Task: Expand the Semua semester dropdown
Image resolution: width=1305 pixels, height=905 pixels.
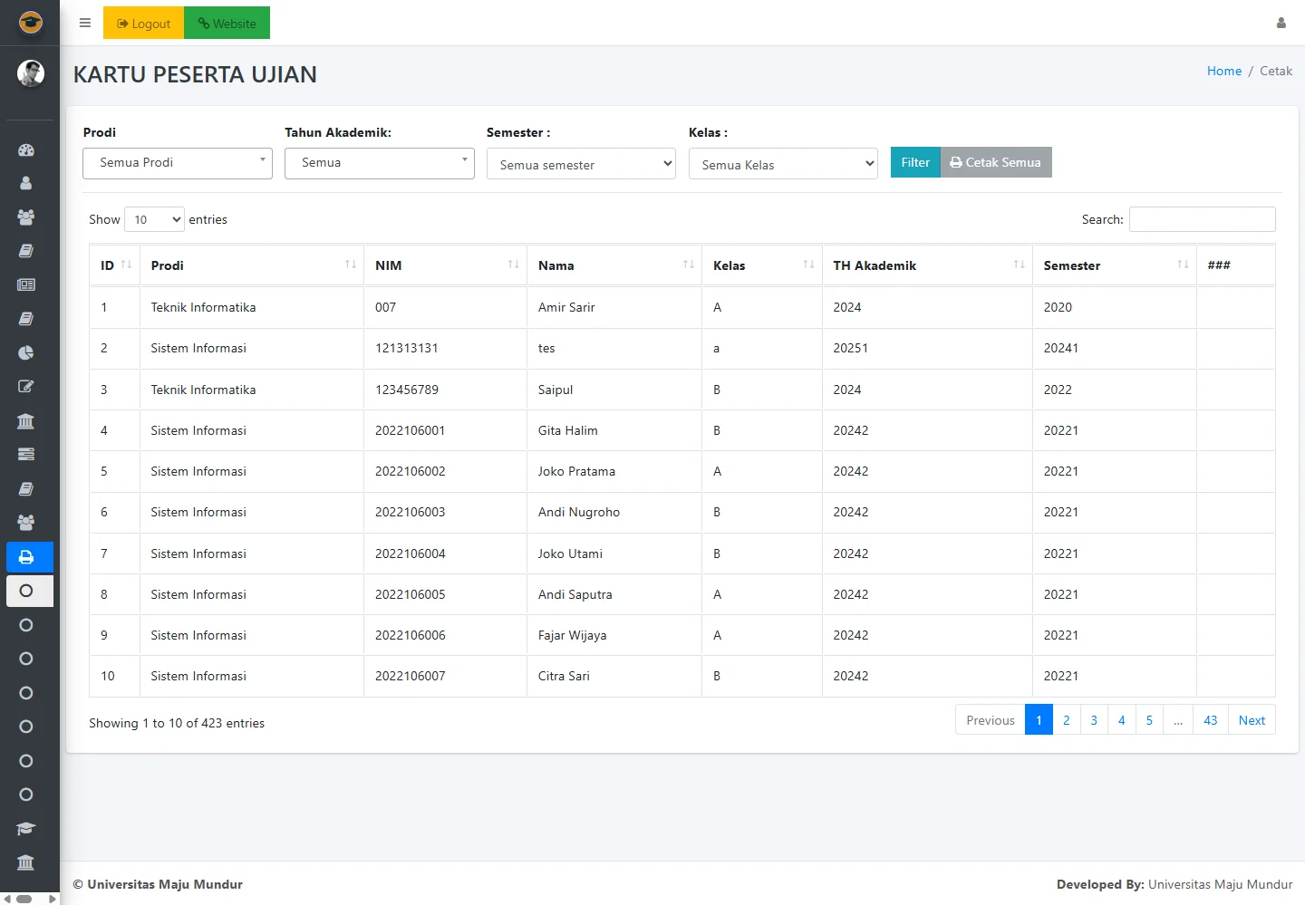Action: 581,164
